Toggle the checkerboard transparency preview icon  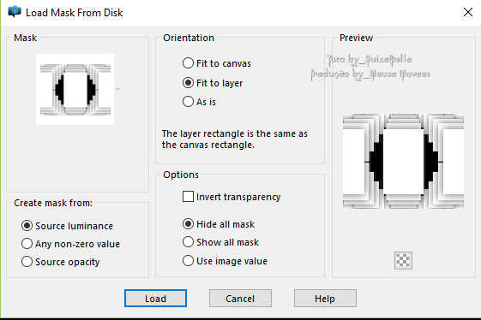[403, 261]
